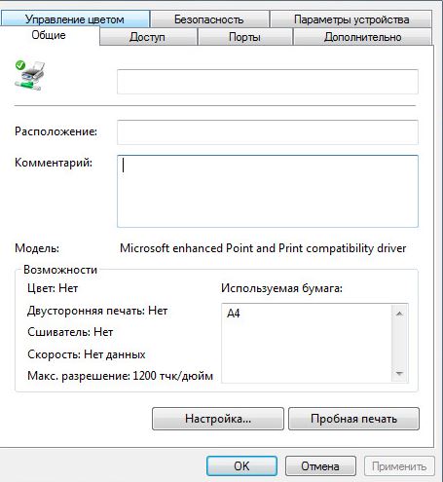Click the paper list scroll up arrow
The width and height of the screenshot is (443, 482).
399,314
